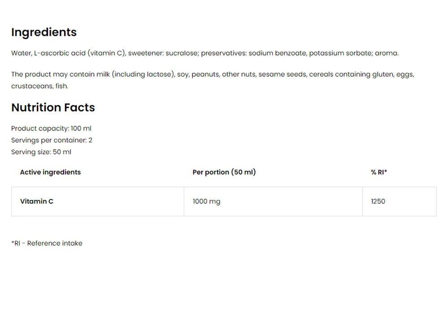The height and width of the screenshot is (336, 448).
Task: Click the "Active ingredients" column header
Action: click(50, 172)
